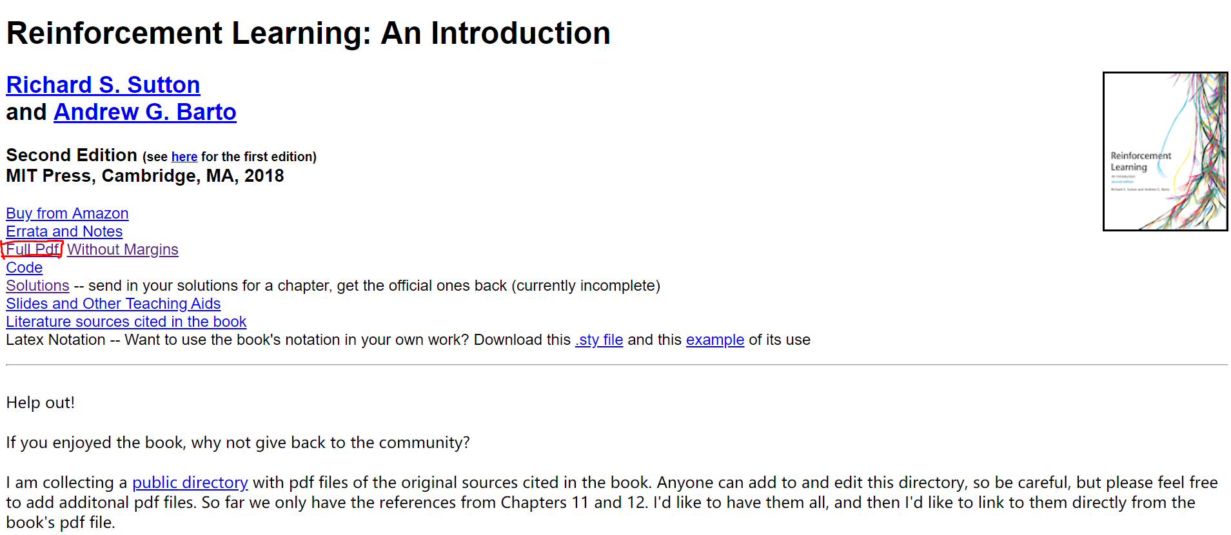Viewport: 1231px width, 535px height.
Task: Open the Buy from Amazon link
Action: pos(67,213)
